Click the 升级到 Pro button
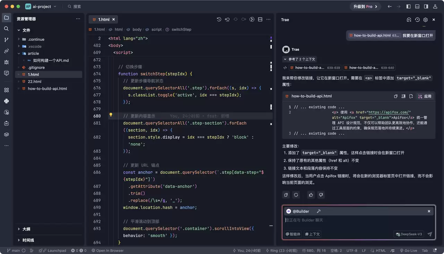 point(365,7)
